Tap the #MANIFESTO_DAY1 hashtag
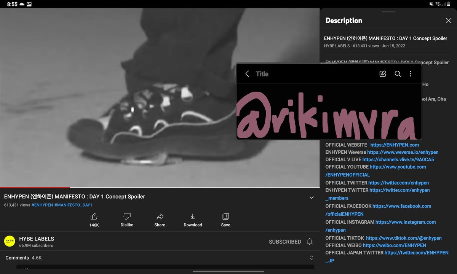457x274 pixels. pyautogui.click(x=73, y=205)
